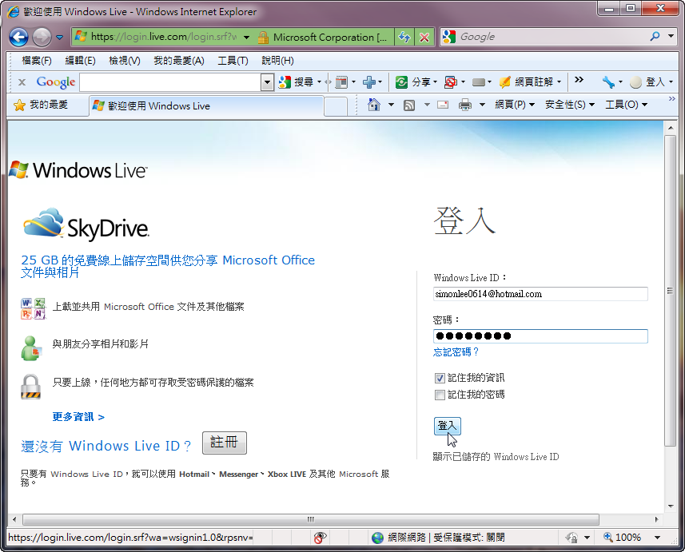Screen dimensions: 685x552
Task: Click the 密碼 password field
Action: pyautogui.click(x=540, y=336)
